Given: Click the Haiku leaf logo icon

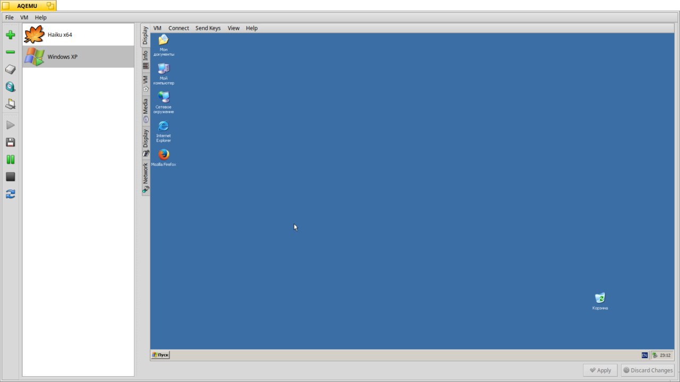Looking at the screenshot, I should coord(34,35).
